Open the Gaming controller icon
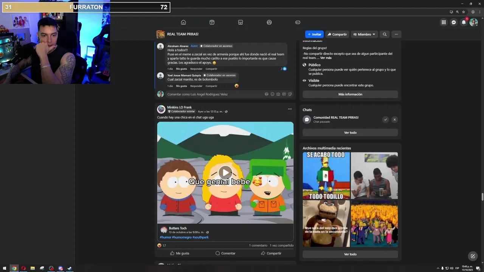Screen dimensions: 484x272 298,22
